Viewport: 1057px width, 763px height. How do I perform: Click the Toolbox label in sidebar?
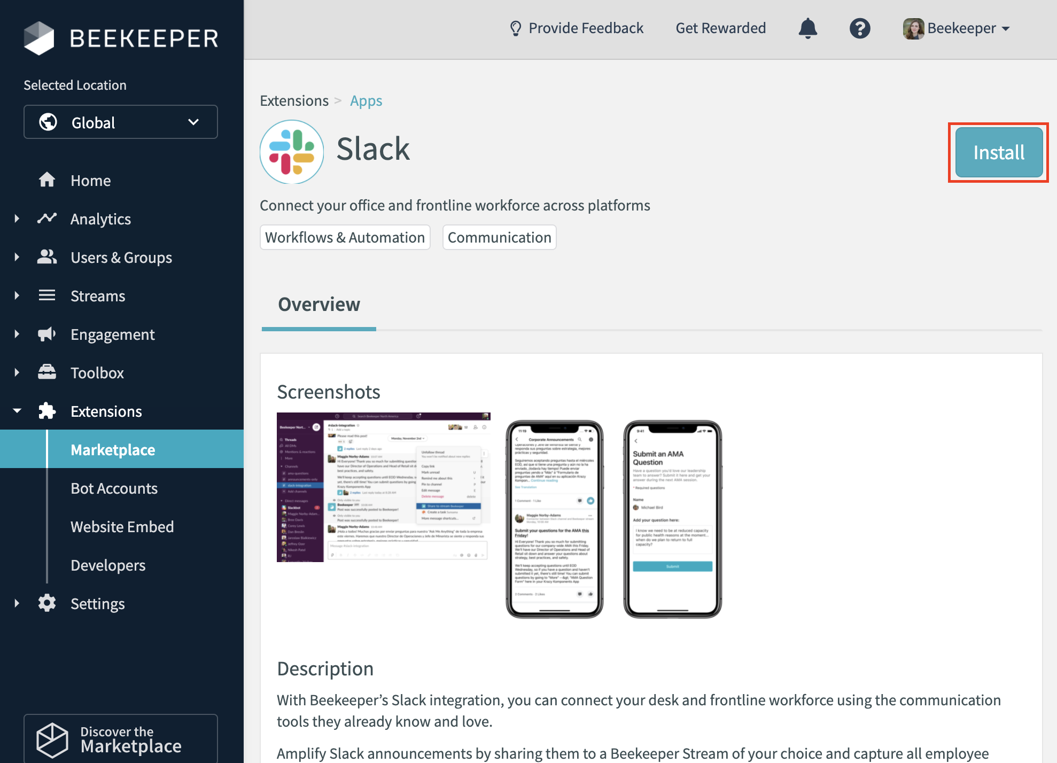click(97, 372)
